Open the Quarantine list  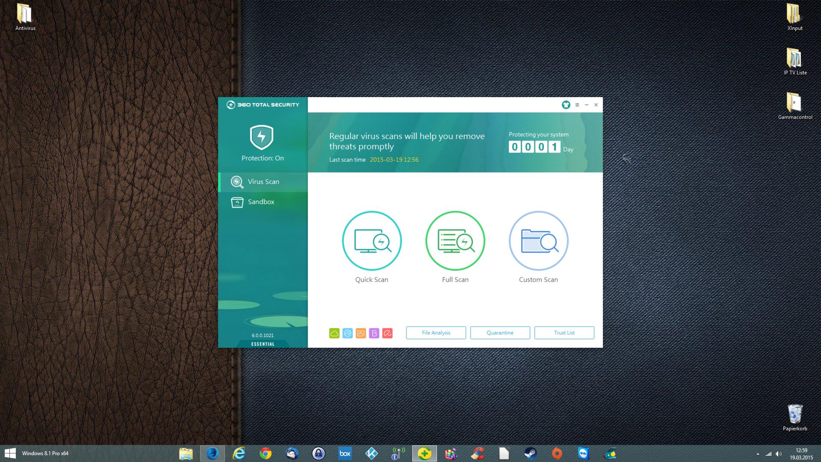pos(500,333)
